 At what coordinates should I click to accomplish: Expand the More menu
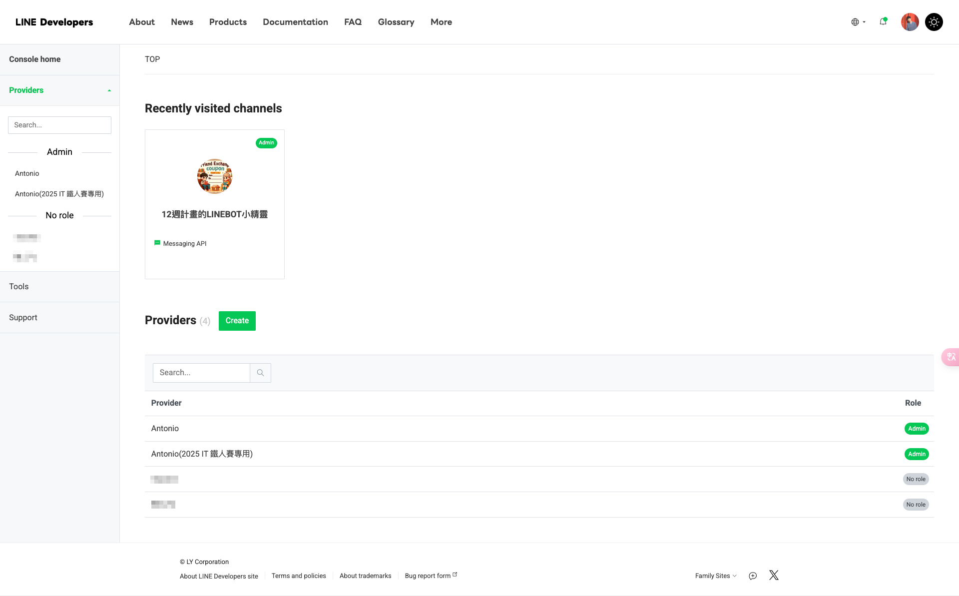pyautogui.click(x=441, y=22)
